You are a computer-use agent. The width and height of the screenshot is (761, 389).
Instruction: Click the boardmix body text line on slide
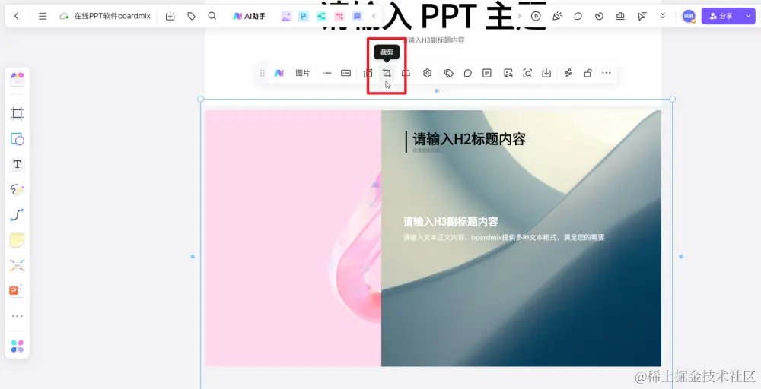[504, 237]
